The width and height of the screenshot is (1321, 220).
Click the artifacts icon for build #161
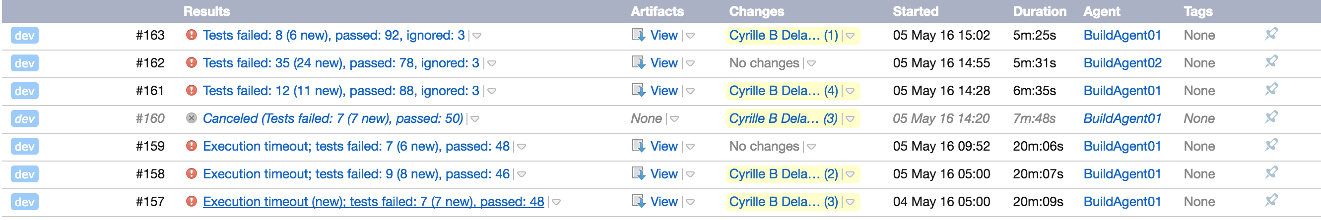pos(638,91)
